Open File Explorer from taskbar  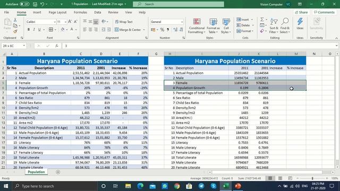tap(128, 186)
